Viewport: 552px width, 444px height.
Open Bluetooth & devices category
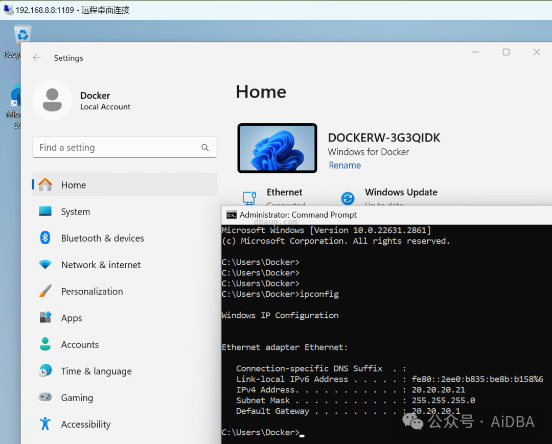[124, 238]
